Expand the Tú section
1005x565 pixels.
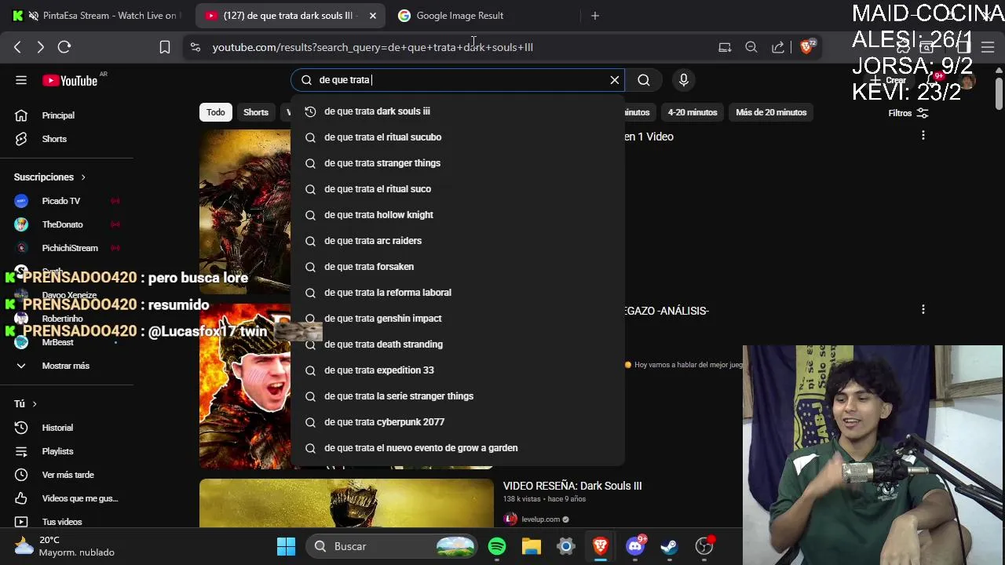coord(26,404)
